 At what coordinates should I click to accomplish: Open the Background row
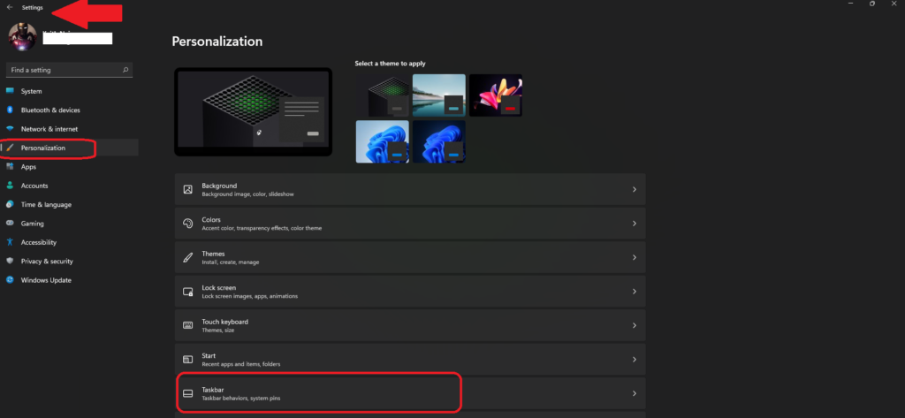[410, 189]
